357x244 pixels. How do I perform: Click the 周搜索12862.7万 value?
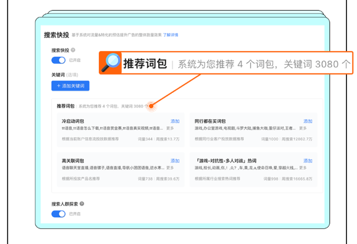click(x=297, y=139)
